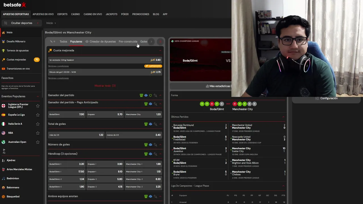The image size is (363, 204).
Task: Open the Jackpots menu item
Action: (111, 14)
